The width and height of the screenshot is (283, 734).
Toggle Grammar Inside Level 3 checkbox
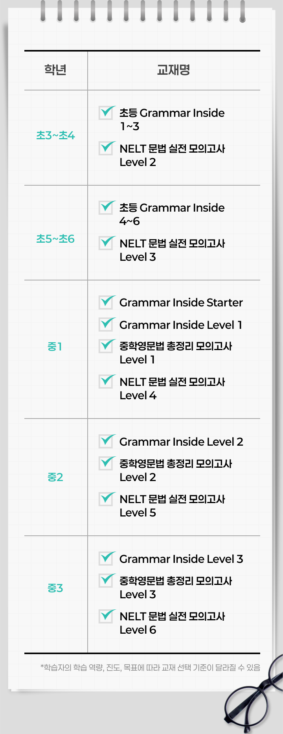tap(106, 559)
